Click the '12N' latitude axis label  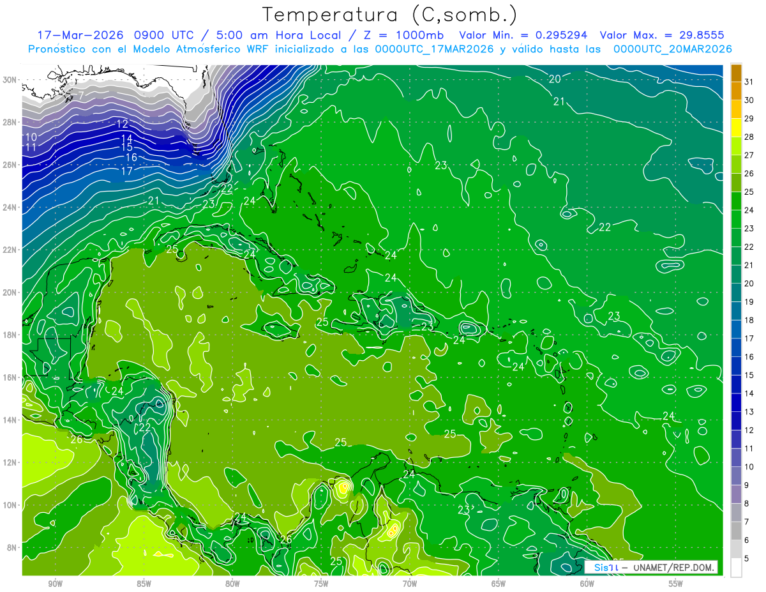click(11, 462)
